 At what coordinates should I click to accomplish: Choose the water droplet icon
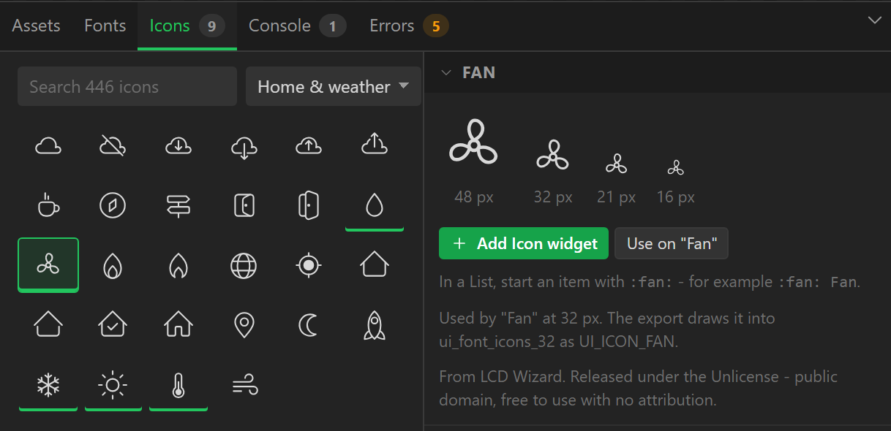[x=375, y=206]
